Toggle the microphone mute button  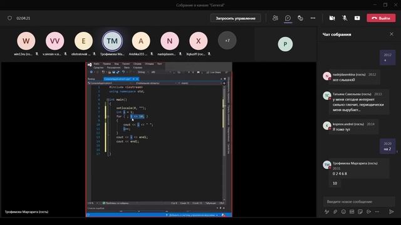coord(345,18)
